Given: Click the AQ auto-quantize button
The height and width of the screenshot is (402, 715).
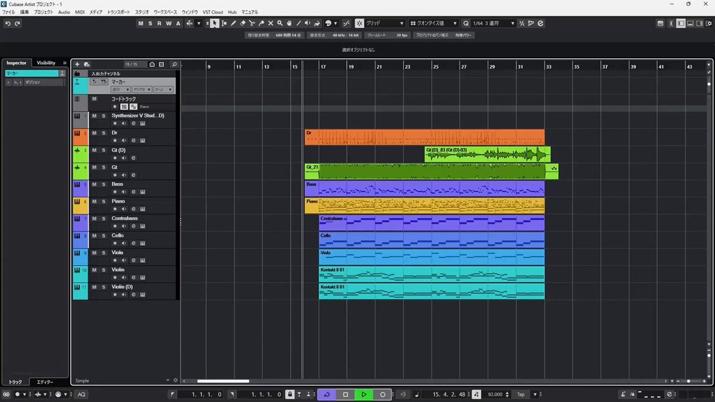Looking at the screenshot, I should [81, 394].
